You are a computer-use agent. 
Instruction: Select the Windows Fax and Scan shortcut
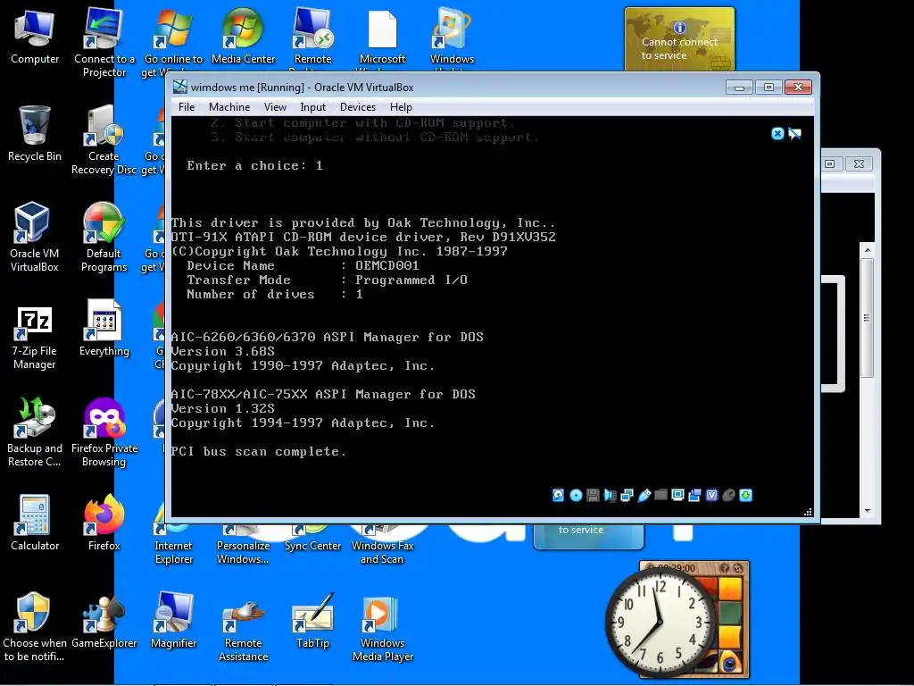(382, 544)
